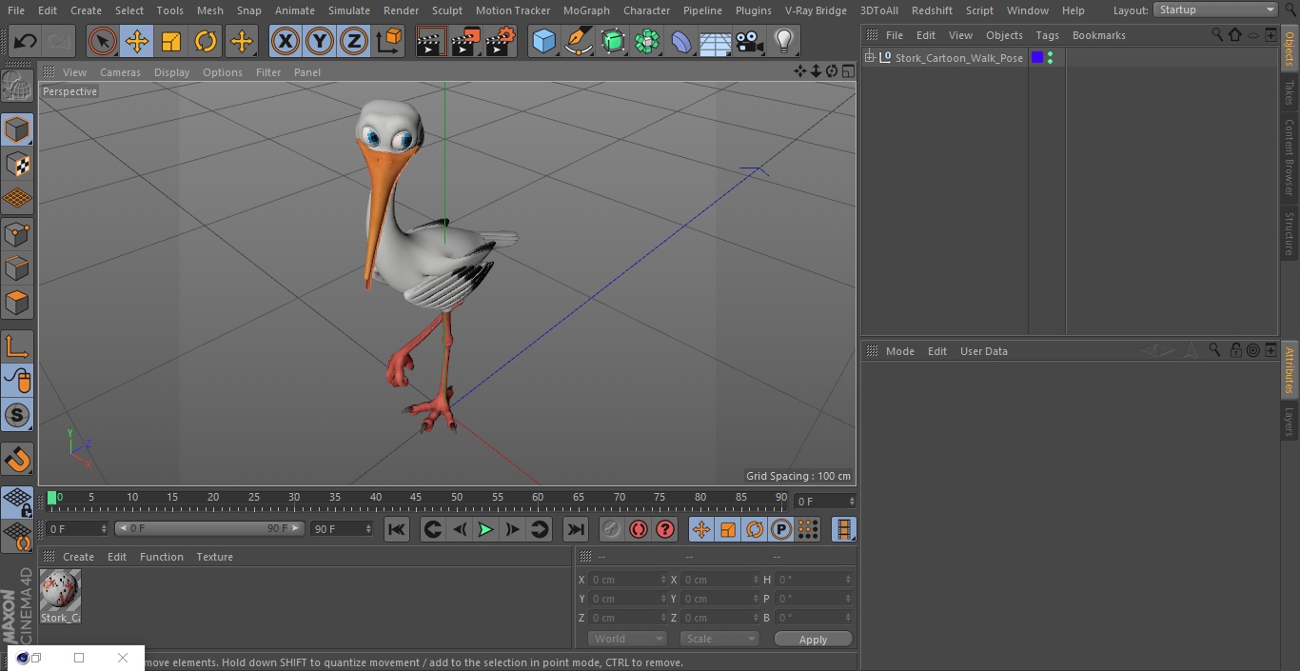Switch to Texture mode
This screenshot has height=671, width=1300.
click(17, 165)
